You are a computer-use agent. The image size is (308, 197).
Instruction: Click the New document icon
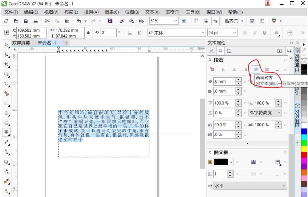(6, 21)
